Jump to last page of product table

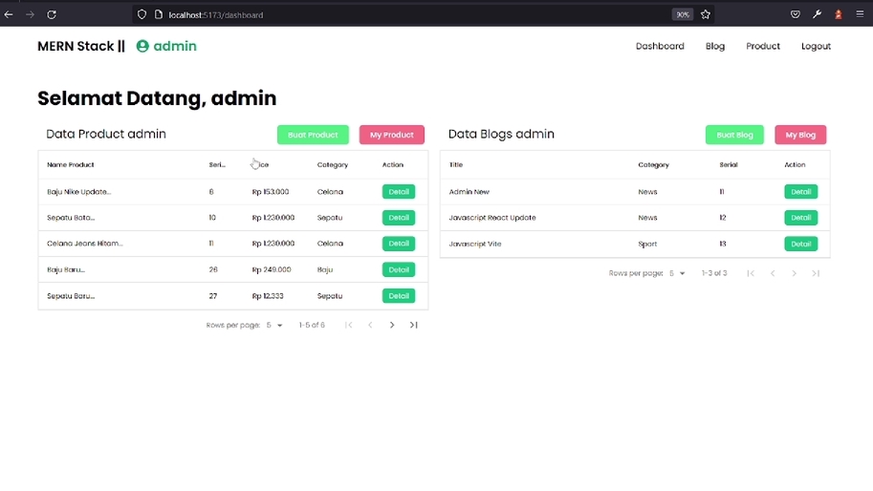click(414, 325)
